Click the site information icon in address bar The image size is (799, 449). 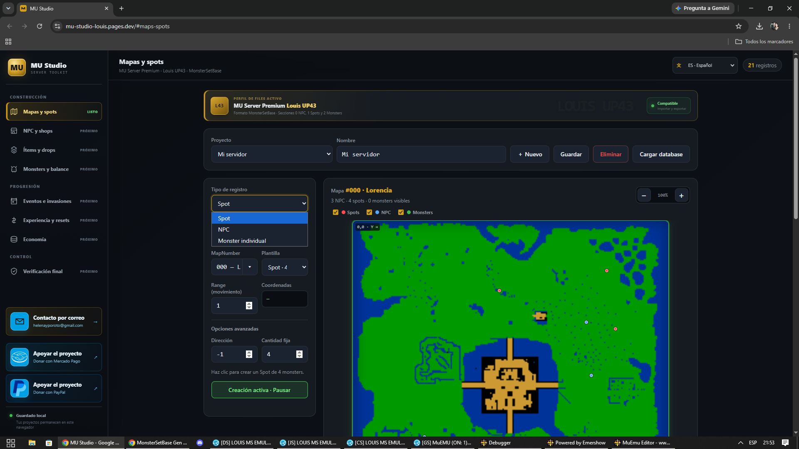point(57,26)
